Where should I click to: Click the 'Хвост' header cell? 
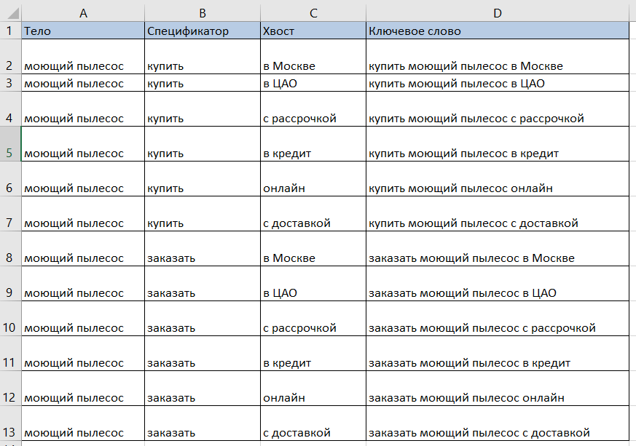[313, 31]
